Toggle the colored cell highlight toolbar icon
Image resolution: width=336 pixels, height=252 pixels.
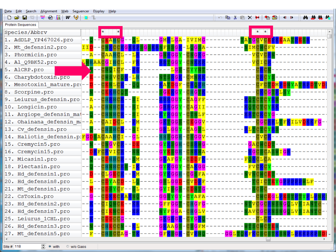pyautogui.click(x=86, y=18)
